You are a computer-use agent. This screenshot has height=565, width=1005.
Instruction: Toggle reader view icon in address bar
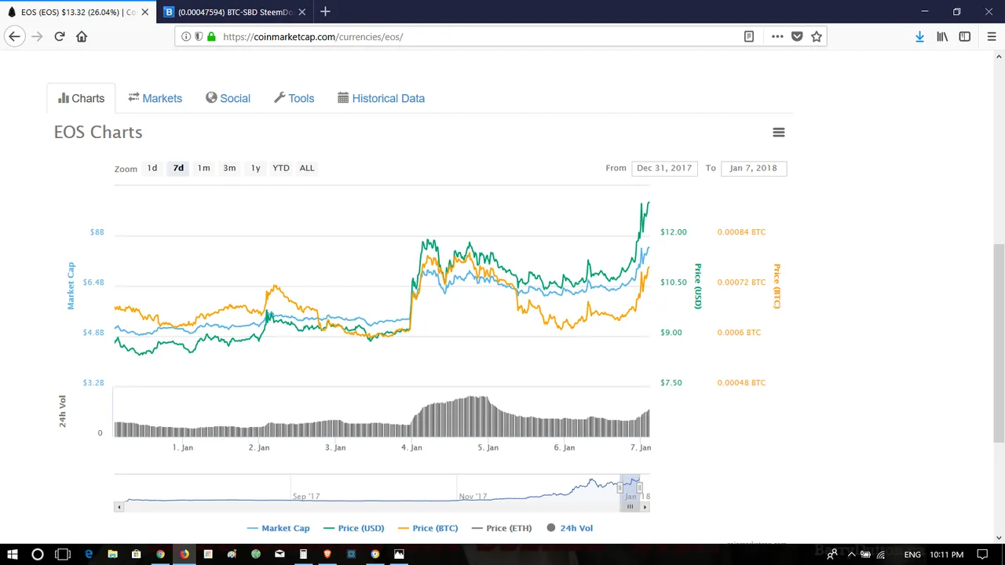tap(749, 36)
